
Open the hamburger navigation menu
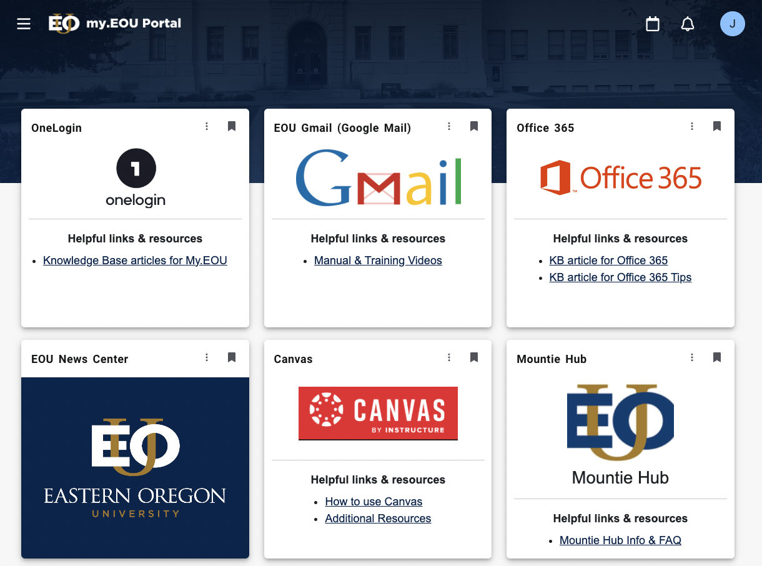click(x=24, y=24)
